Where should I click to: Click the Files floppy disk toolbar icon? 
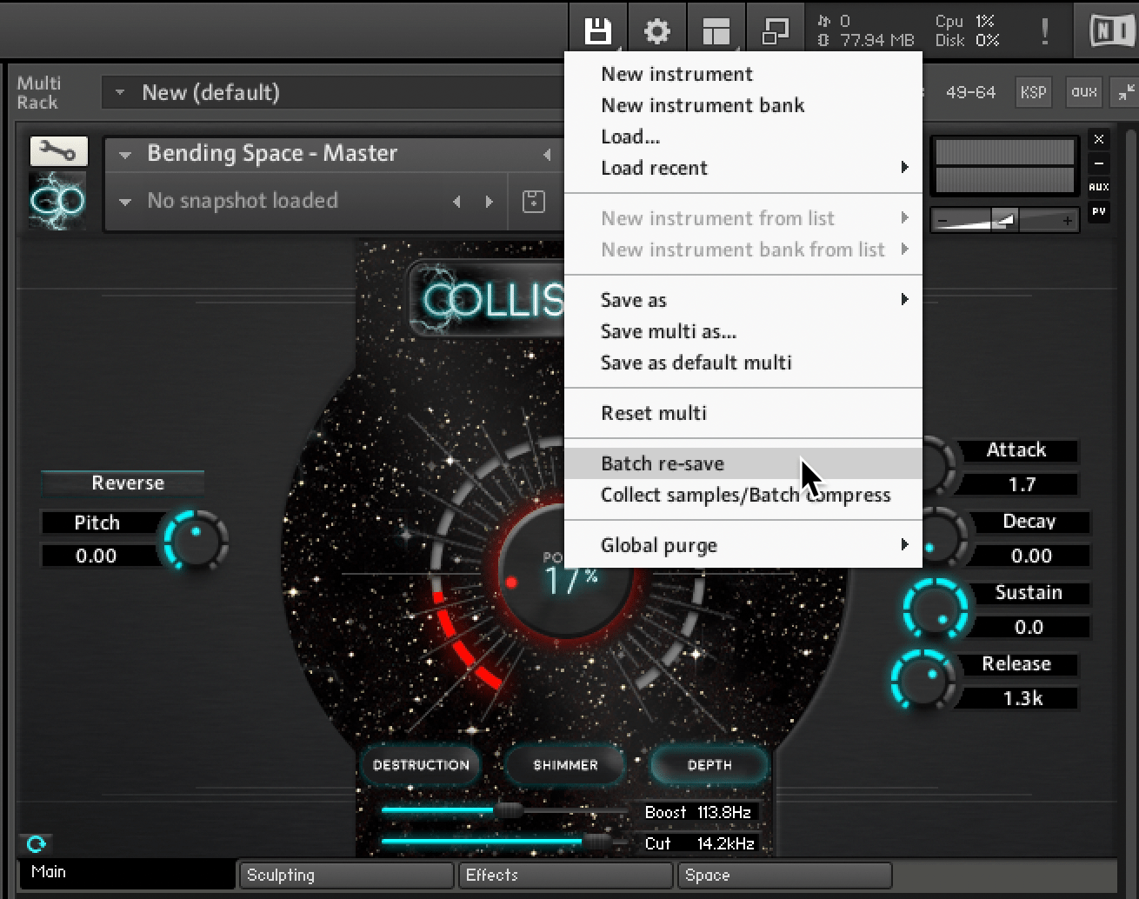click(597, 28)
